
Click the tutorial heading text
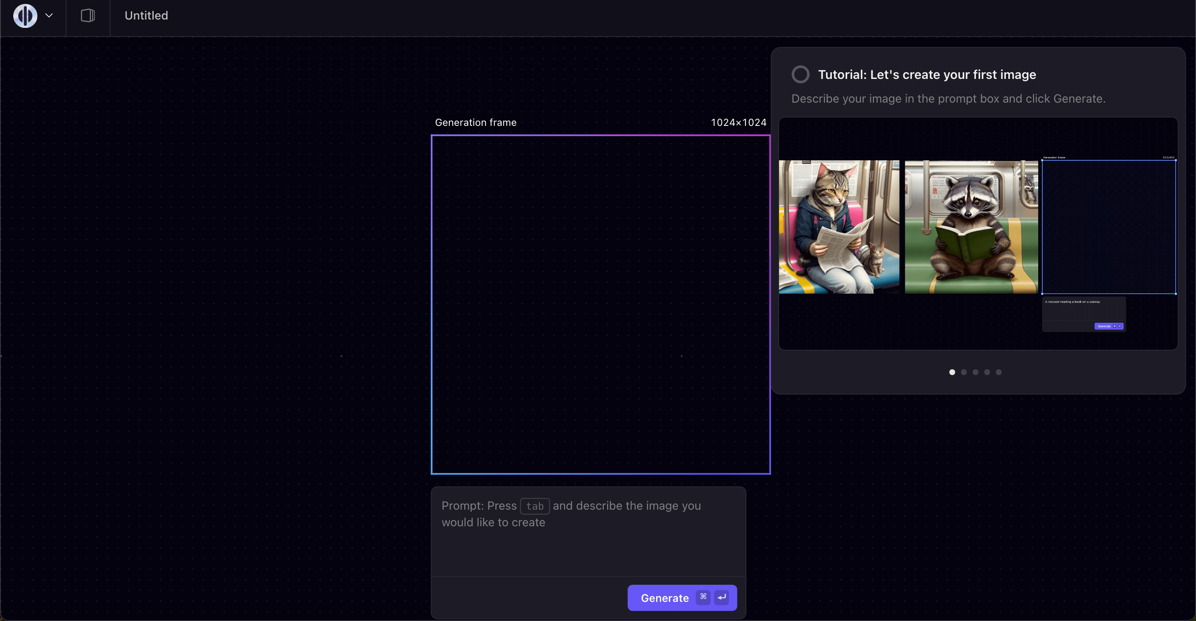click(927, 75)
